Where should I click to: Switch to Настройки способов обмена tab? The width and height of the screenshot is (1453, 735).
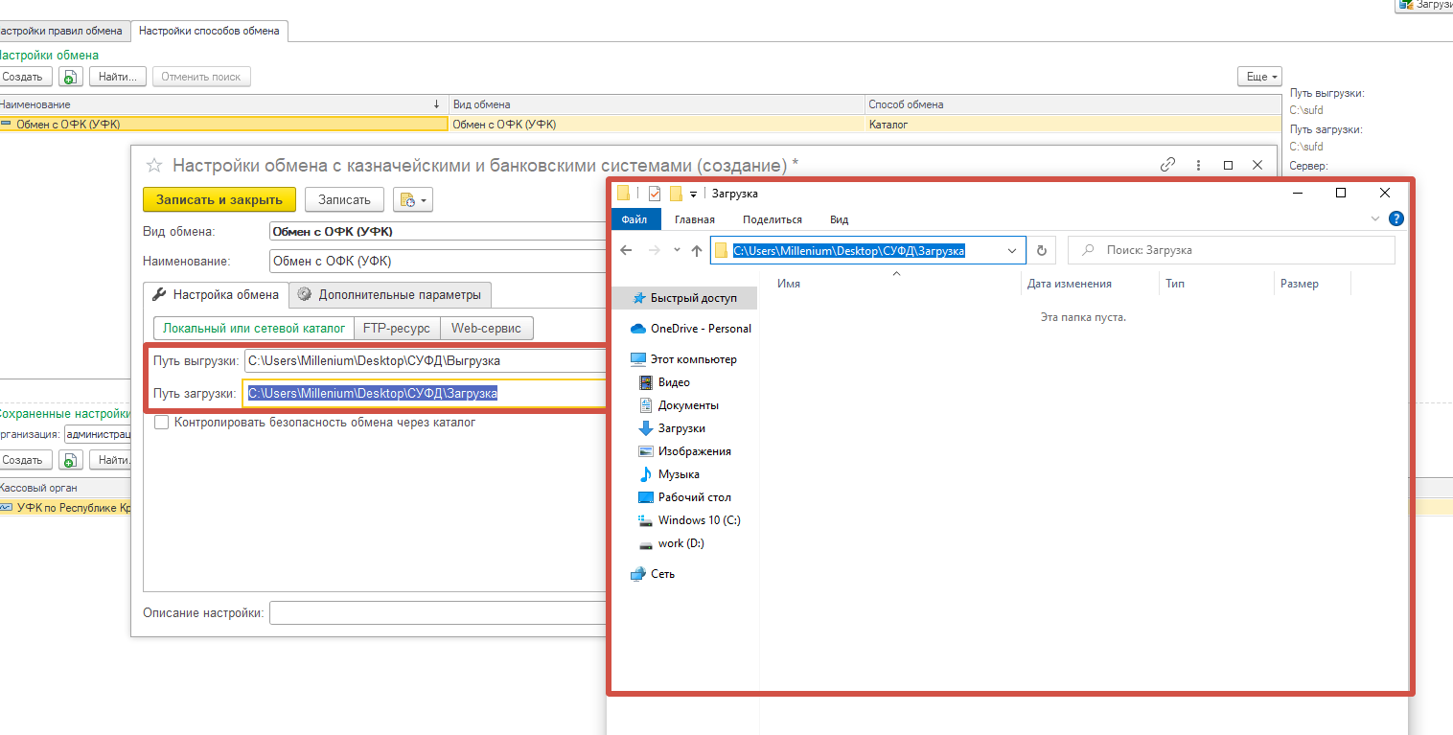209,31
